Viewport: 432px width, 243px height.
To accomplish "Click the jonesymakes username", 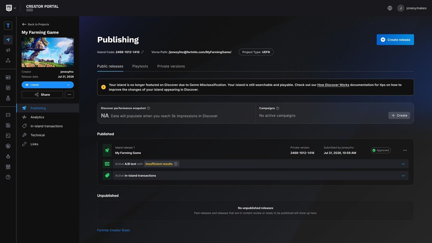I will coord(417,8).
